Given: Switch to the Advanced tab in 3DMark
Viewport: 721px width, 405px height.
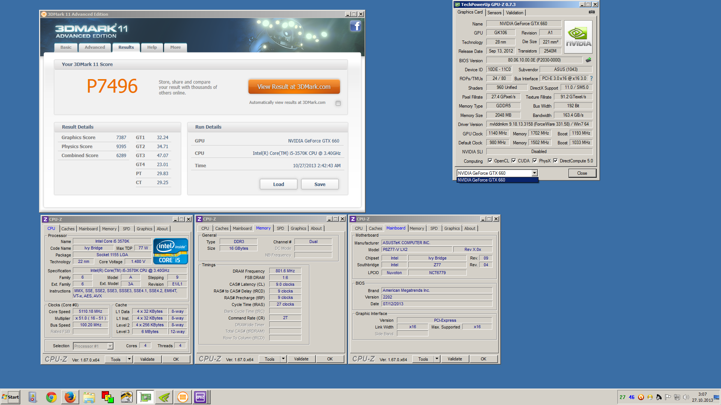Looking at the screenshot, I should click(95, 47).
